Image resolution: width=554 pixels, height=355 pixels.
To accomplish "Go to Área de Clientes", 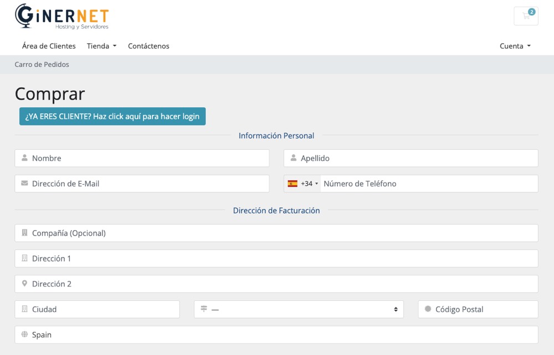I will [x=49, y=46].
